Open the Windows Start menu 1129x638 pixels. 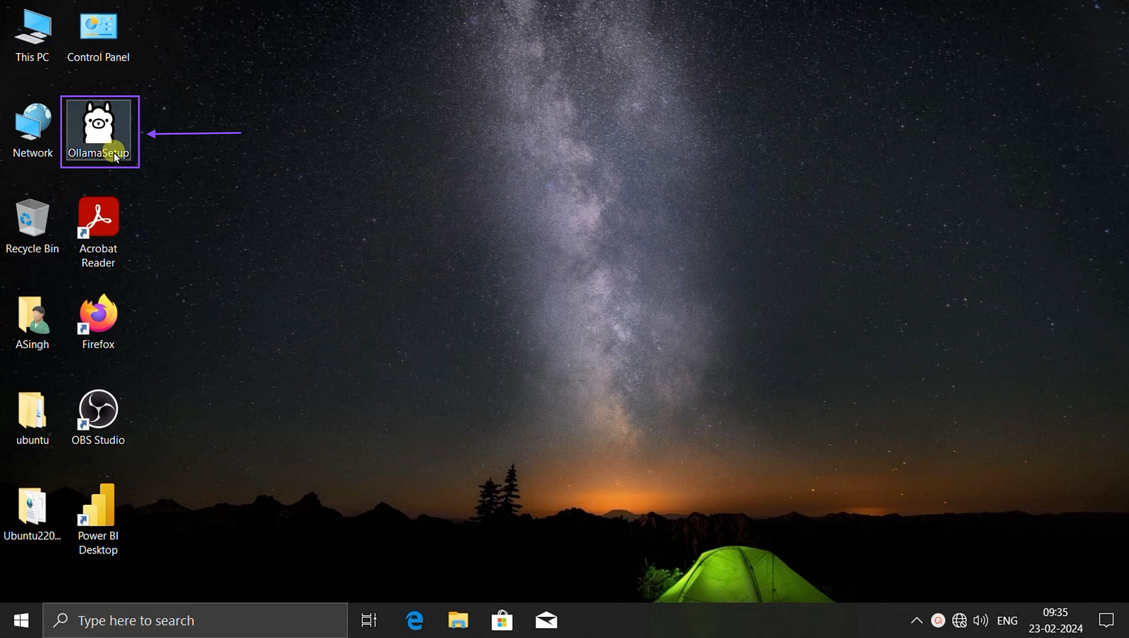coord(21,620)
